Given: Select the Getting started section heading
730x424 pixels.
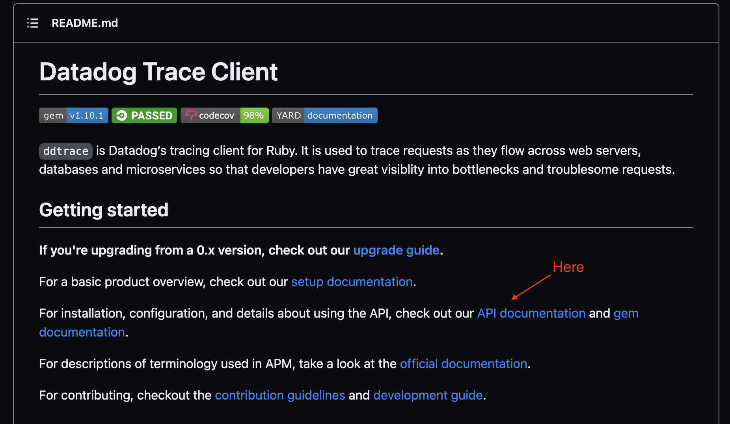Looking at the screenshot, I should pyautogui.click(x=104, y=210).
